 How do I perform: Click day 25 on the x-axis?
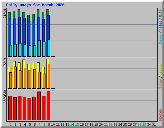[125, 124]
